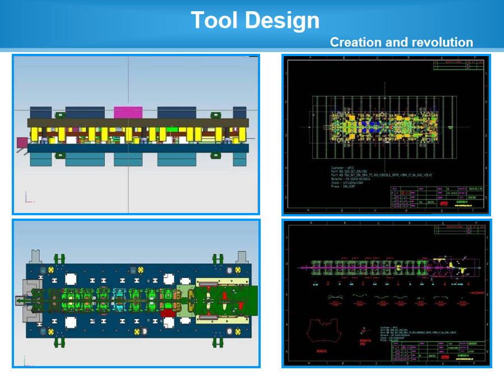Viewport: 504px width, 375px height.
Task: Click the red logo in top-right title block
Action: pos(444,203)
